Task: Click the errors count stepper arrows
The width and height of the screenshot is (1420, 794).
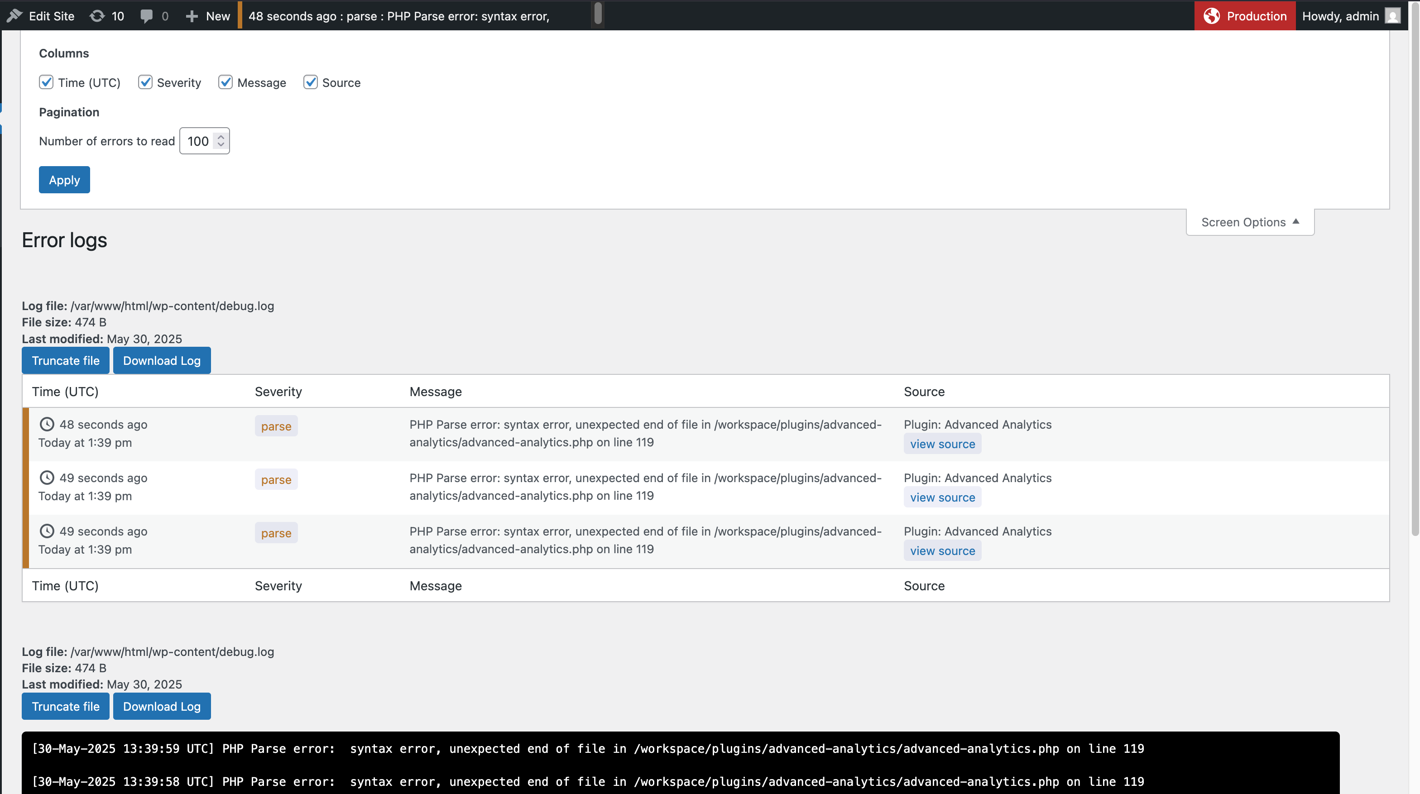Action: 221,141
